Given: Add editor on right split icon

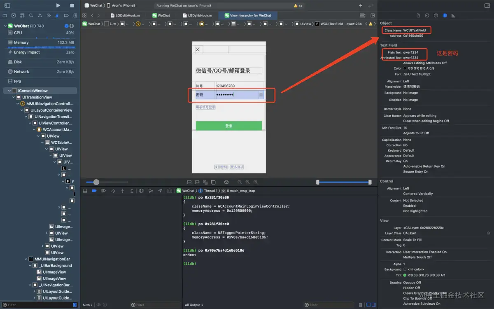Looking at the screenshot, I should [373, 15].
